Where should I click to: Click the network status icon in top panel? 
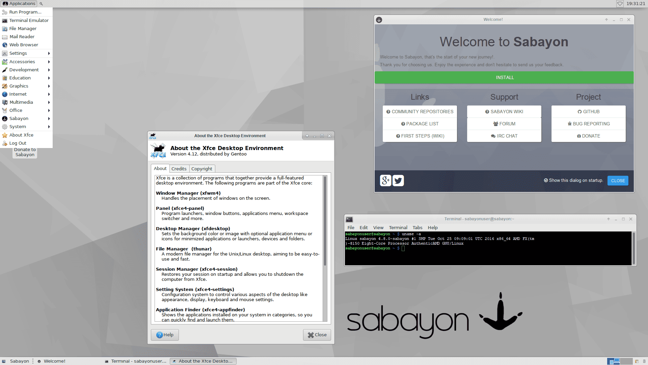(620, 4)
